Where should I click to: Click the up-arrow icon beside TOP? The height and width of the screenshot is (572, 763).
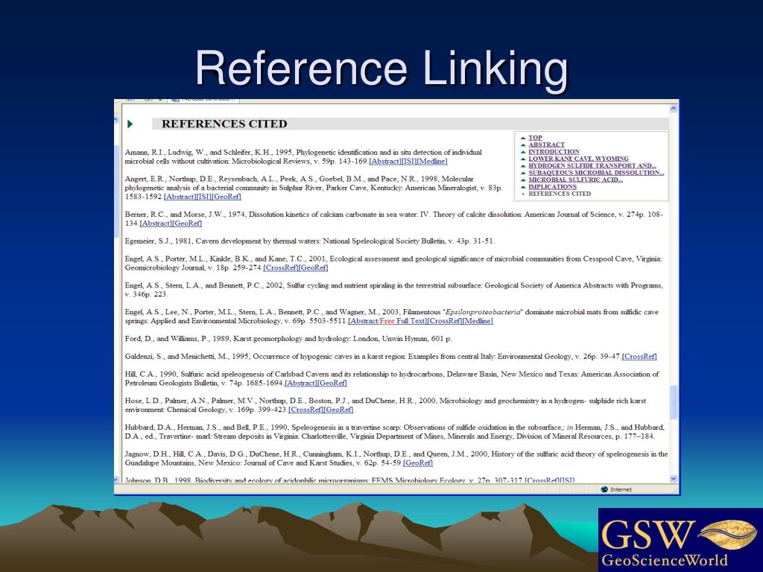[523, 138]
